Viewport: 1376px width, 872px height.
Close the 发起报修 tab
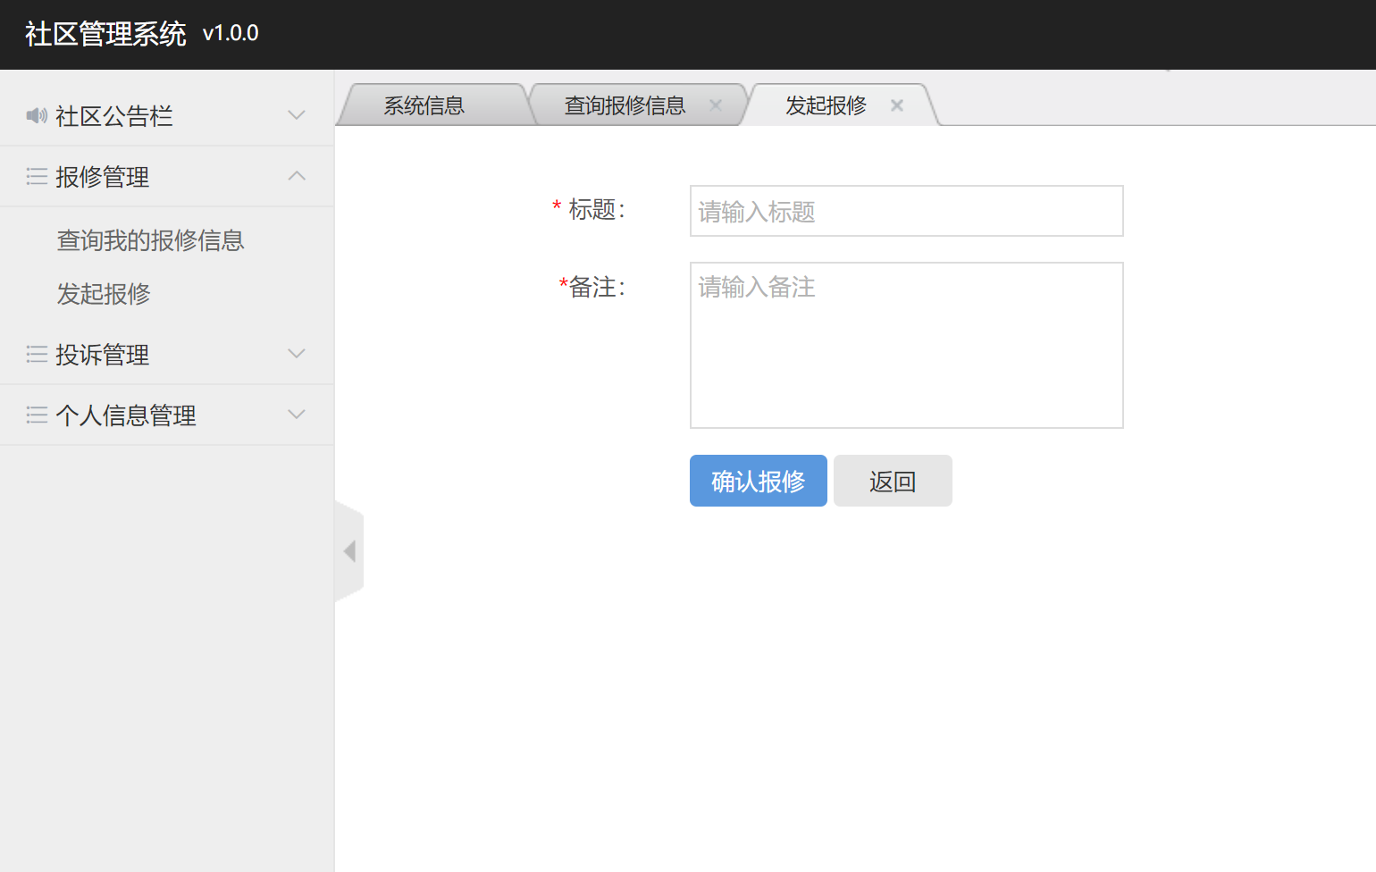click(896, 105)
